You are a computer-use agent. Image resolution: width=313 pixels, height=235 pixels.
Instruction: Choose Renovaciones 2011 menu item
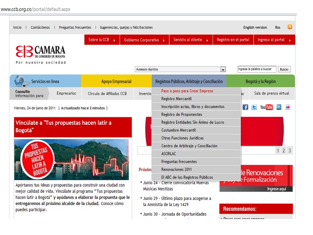pyautogui.click(x=196, y=169)
